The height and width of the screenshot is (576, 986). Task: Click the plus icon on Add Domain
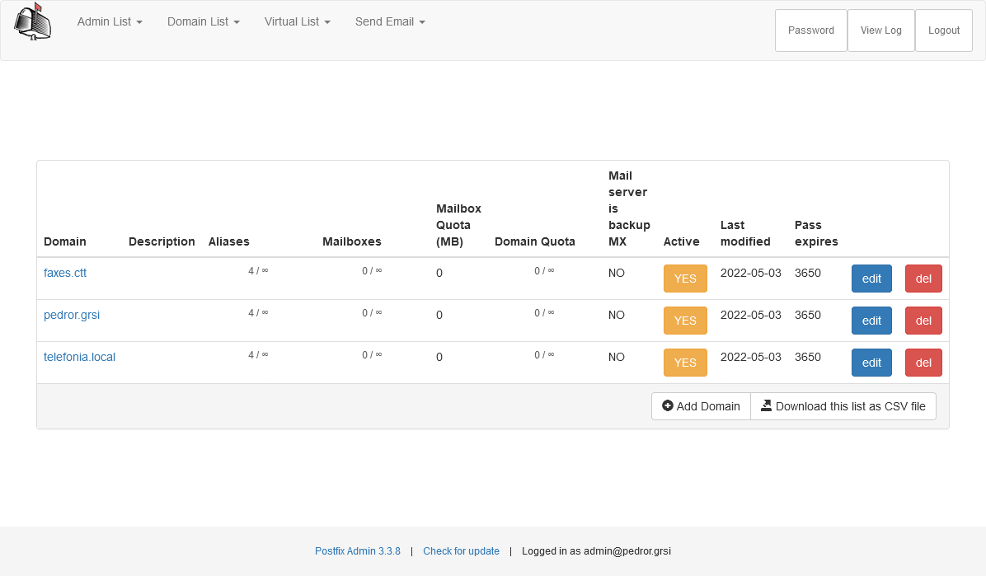(x=668, y=405)
